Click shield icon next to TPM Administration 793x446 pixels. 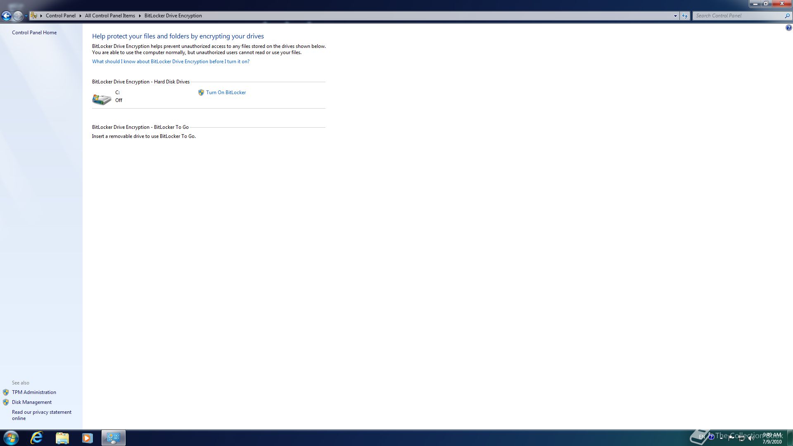tap(6, 392)
